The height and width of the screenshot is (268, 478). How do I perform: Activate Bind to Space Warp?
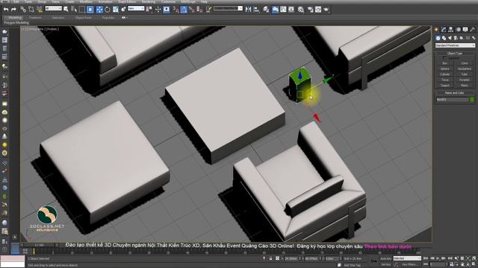(x=40, y=10)
